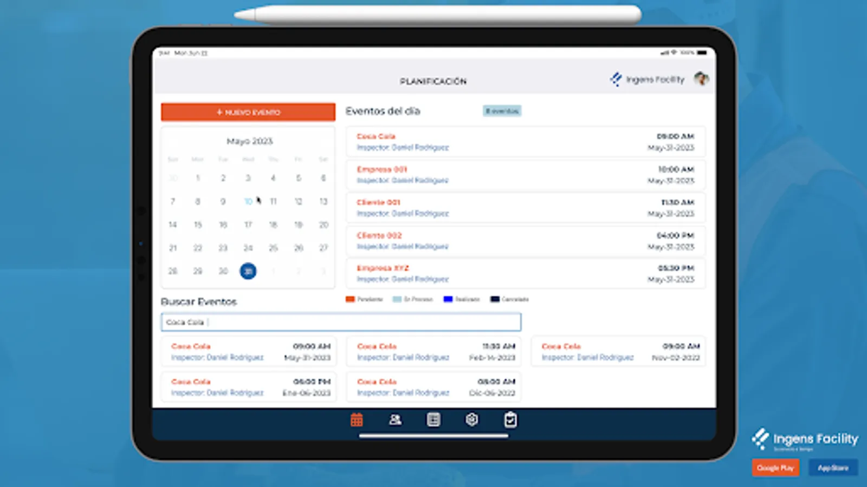Click the Mayo 2023 calendar month title
867x487 pixels.
249,141
